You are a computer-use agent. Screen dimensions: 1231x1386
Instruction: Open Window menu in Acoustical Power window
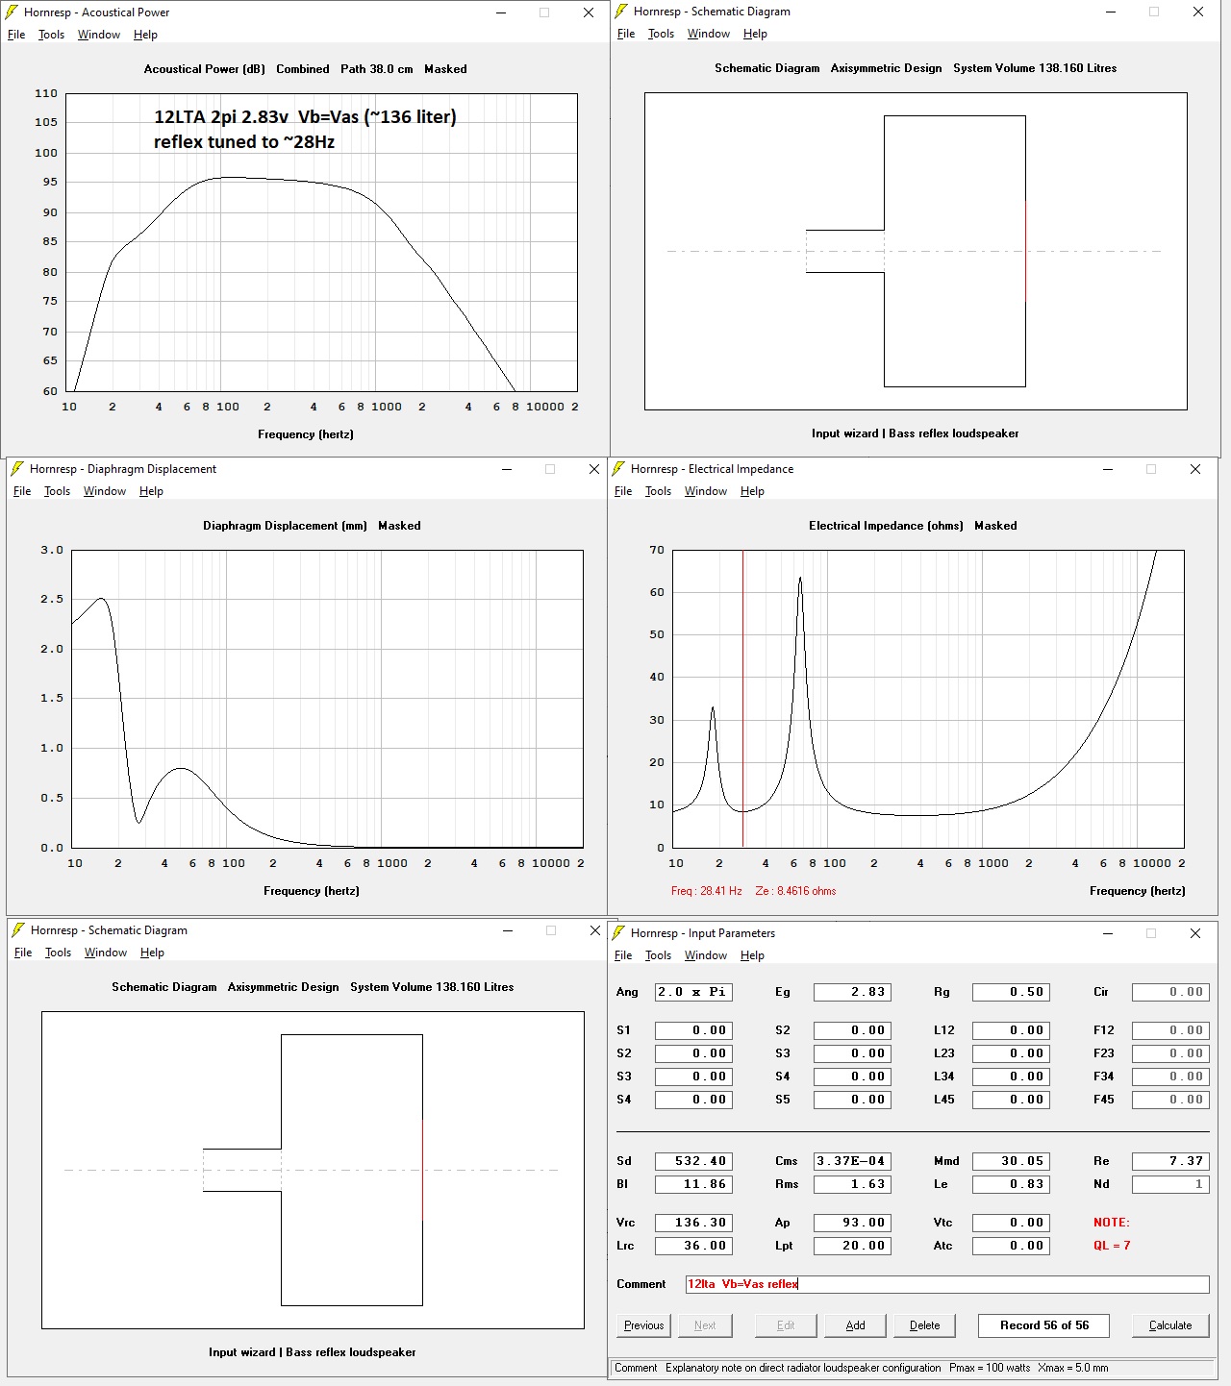99,35
